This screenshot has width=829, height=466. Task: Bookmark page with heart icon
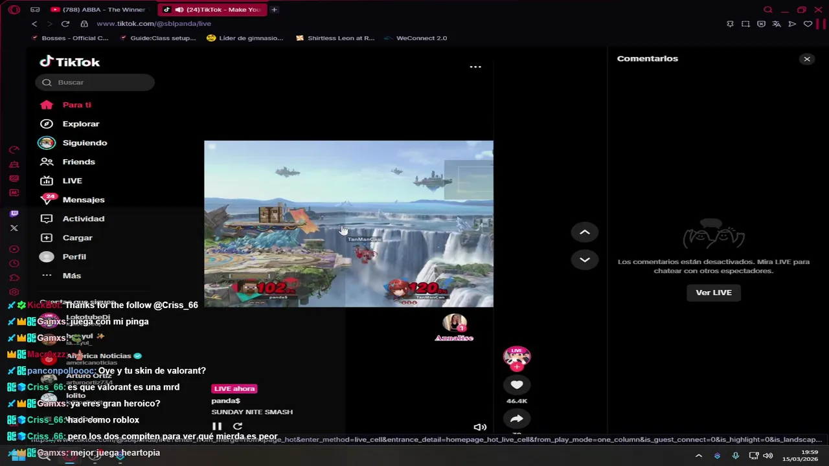click(x=808, y=24)
